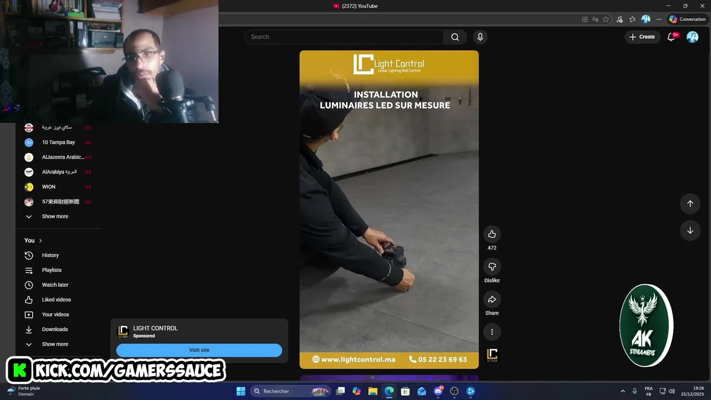Image resolution: width=711 pixels, height=400 pixels.
Task: Open the AlArabiya subscription
Action: [x=58, y=172]
